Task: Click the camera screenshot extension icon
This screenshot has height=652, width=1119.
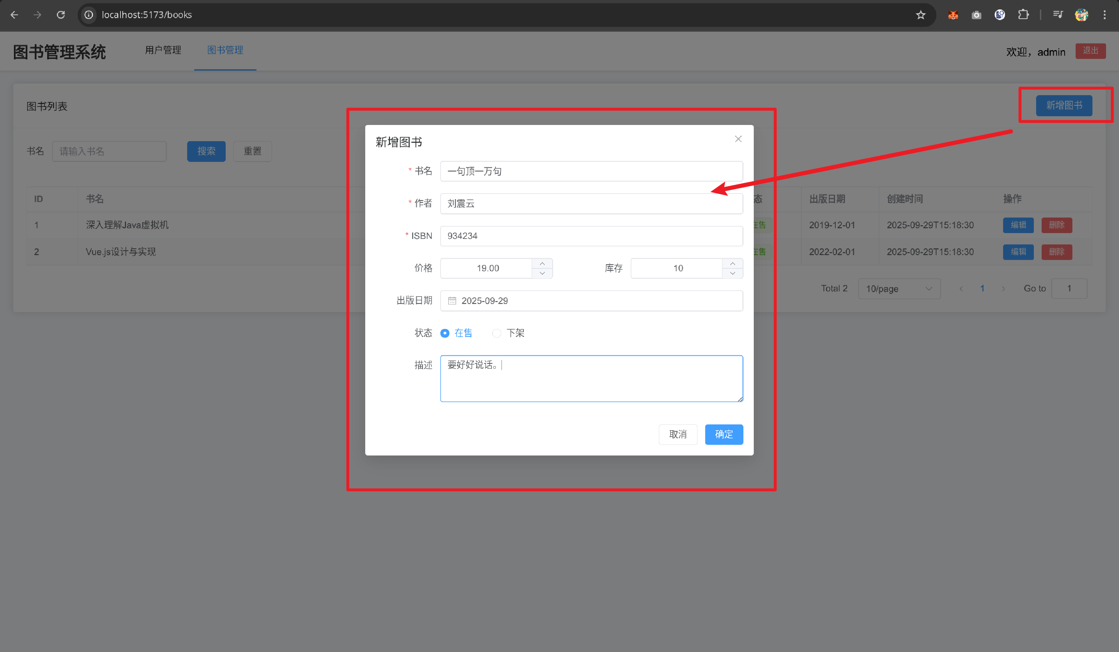Action: pyautogui.click(x=976, y=15)
